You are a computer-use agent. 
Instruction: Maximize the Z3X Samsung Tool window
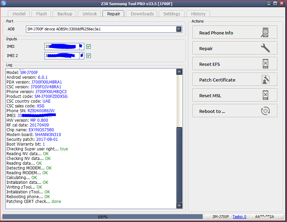pyautogui.click(x=275, y=3)
